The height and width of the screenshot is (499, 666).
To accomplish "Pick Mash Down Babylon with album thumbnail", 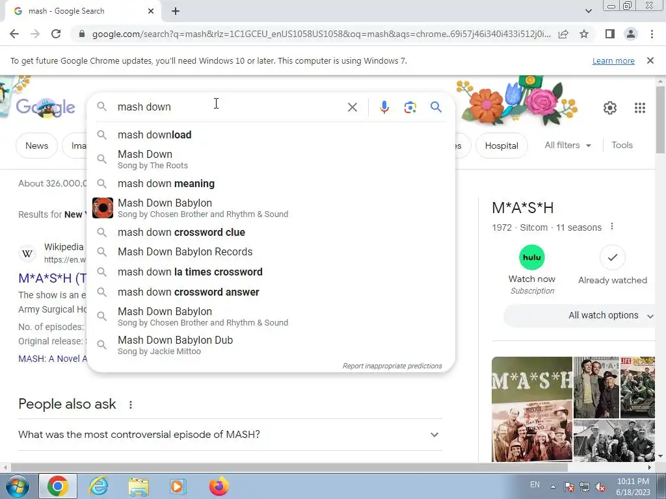I will click(271, 208).
